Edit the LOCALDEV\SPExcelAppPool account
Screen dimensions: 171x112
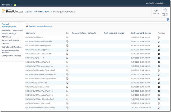pyautogui.click(x=67, y=62)
